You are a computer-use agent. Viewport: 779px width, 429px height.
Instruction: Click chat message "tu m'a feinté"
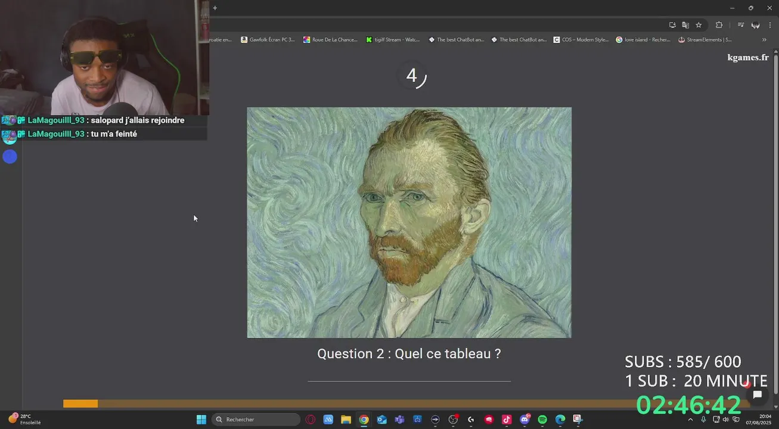[x=114, y=134]
